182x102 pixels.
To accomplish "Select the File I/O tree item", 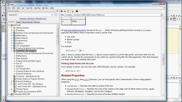I will pyautogui.click(x=19, y=63).
